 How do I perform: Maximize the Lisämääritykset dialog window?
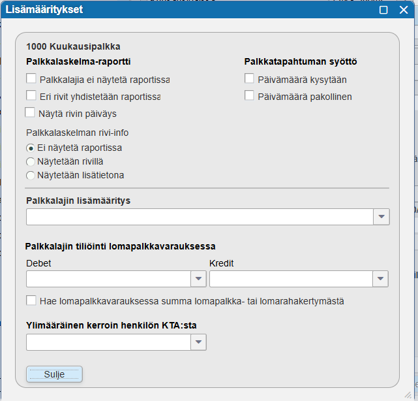384,10
